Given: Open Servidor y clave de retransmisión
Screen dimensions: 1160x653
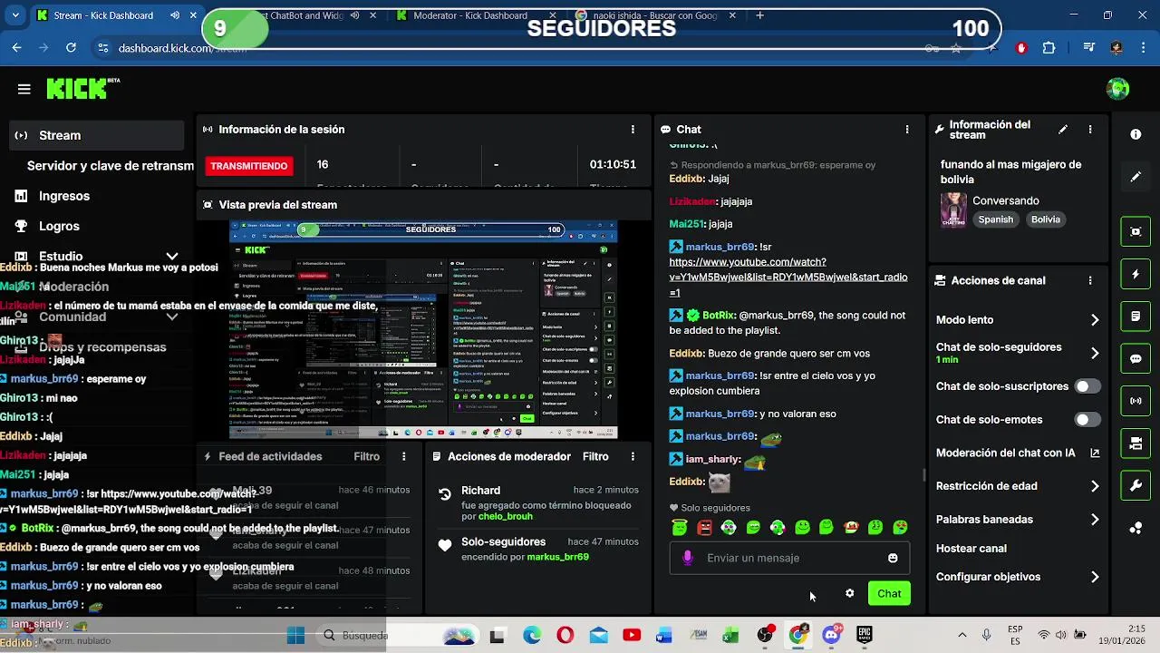Looking at the screenshot, I should point(110,166).
